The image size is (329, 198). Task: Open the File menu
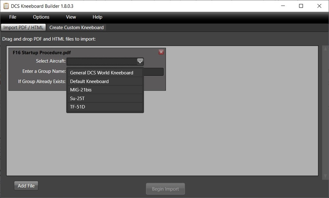[x=13, y=17]
